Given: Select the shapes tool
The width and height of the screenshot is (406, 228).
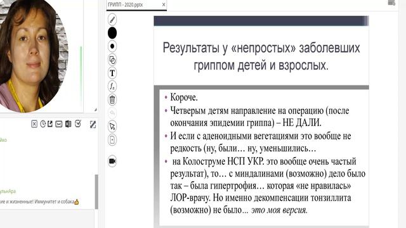Looking at the screenshot, I should click(x=112, y=60).
